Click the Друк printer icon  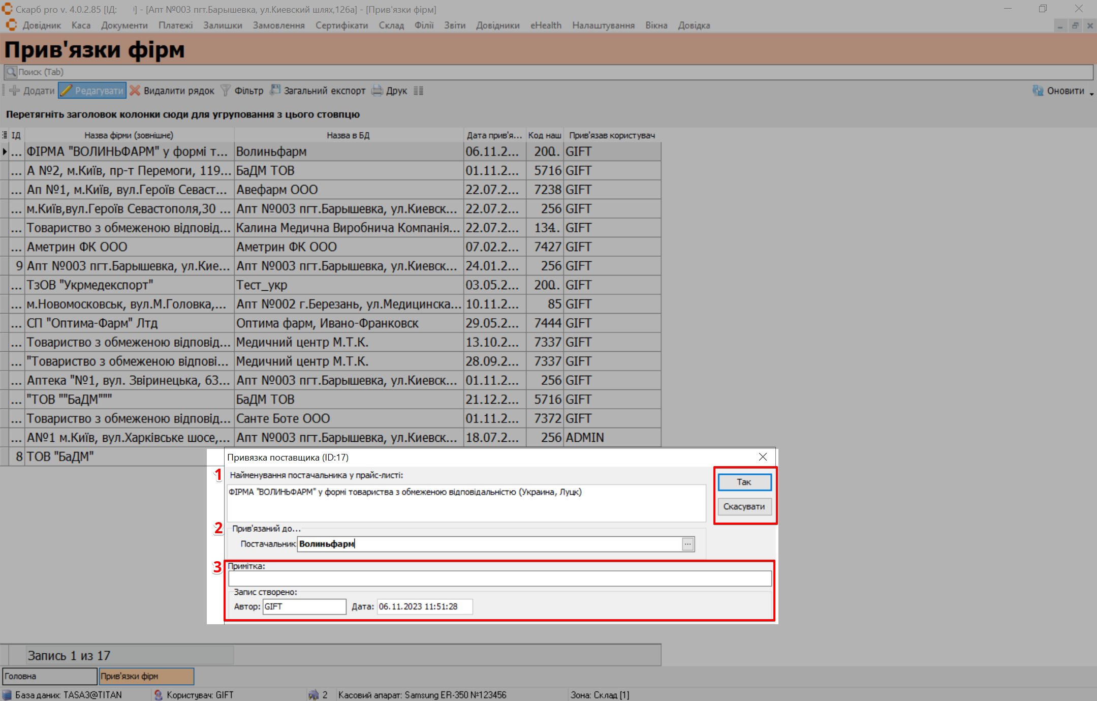tap(377, 91)
